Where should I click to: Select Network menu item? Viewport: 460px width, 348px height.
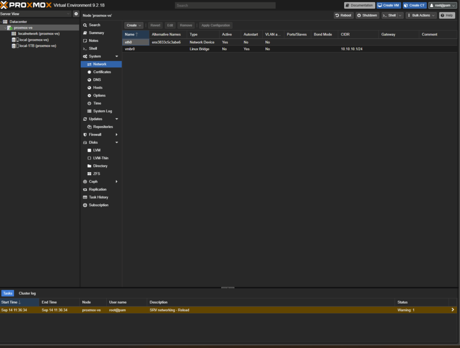tap(101, 64)
